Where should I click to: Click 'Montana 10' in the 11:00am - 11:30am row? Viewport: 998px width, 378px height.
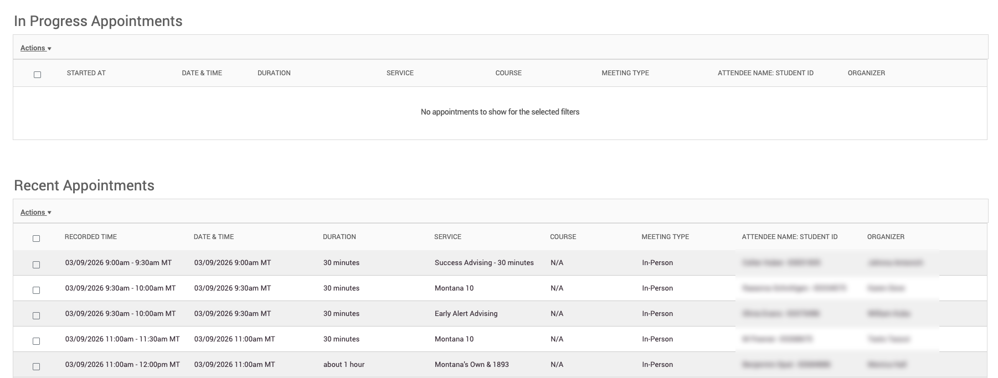coord(454,339)
